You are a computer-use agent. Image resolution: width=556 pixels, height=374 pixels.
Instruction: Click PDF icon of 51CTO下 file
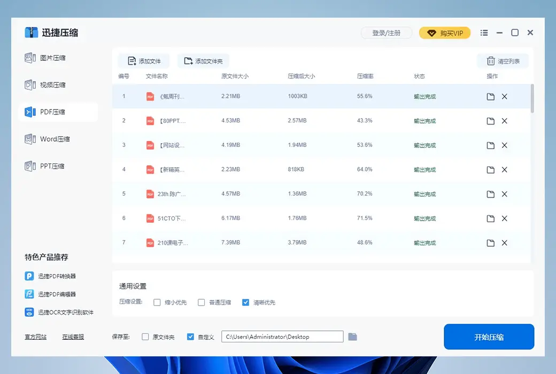pos(150,219)
